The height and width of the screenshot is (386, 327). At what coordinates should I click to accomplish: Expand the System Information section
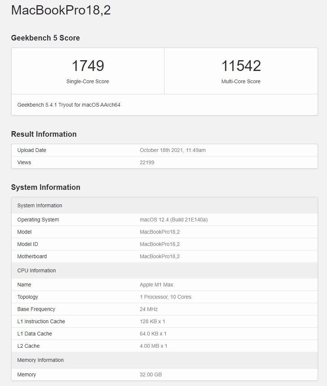point(46,187)
